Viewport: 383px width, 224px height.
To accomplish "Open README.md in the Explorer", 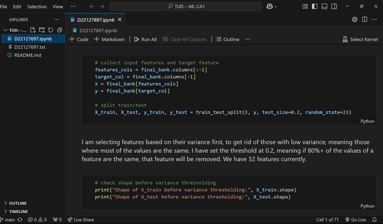I will [x=33, y=55].
